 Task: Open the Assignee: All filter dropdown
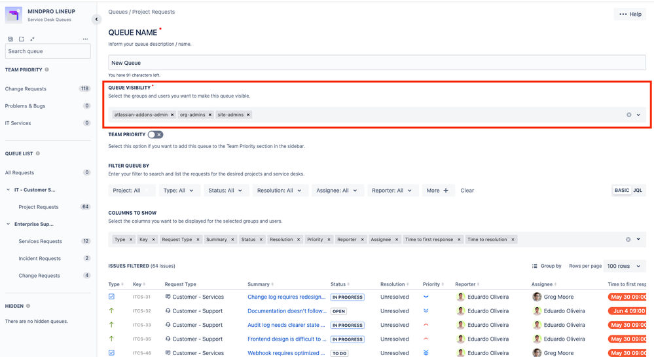[338, 191]
